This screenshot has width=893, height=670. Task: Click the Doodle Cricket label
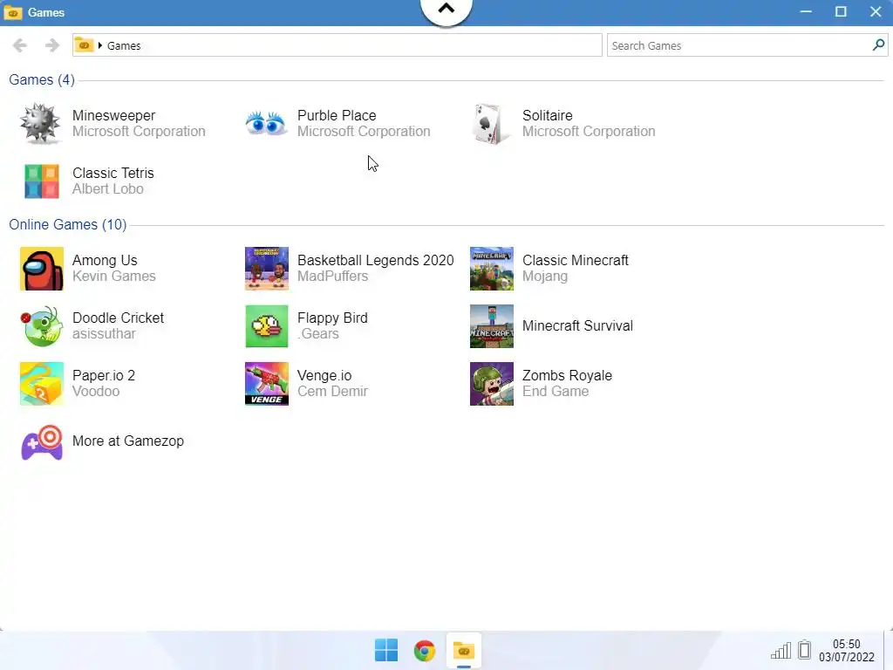pos(118,318)
